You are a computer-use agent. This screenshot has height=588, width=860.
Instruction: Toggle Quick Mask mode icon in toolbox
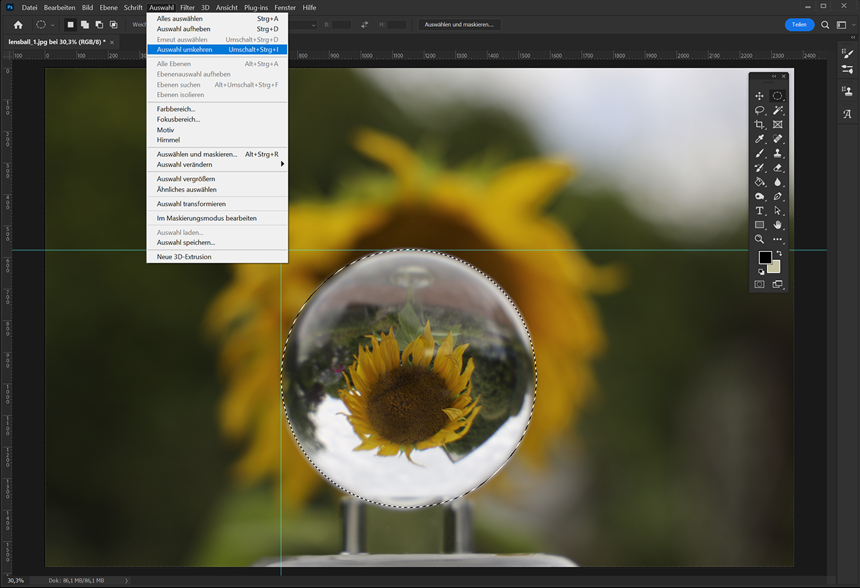click(759, 285)
